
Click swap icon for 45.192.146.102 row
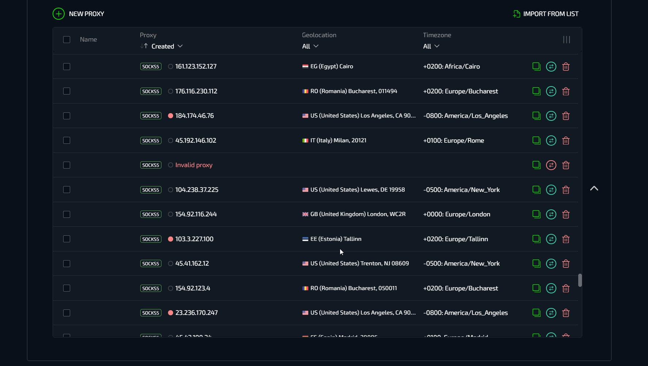point(551,140)
